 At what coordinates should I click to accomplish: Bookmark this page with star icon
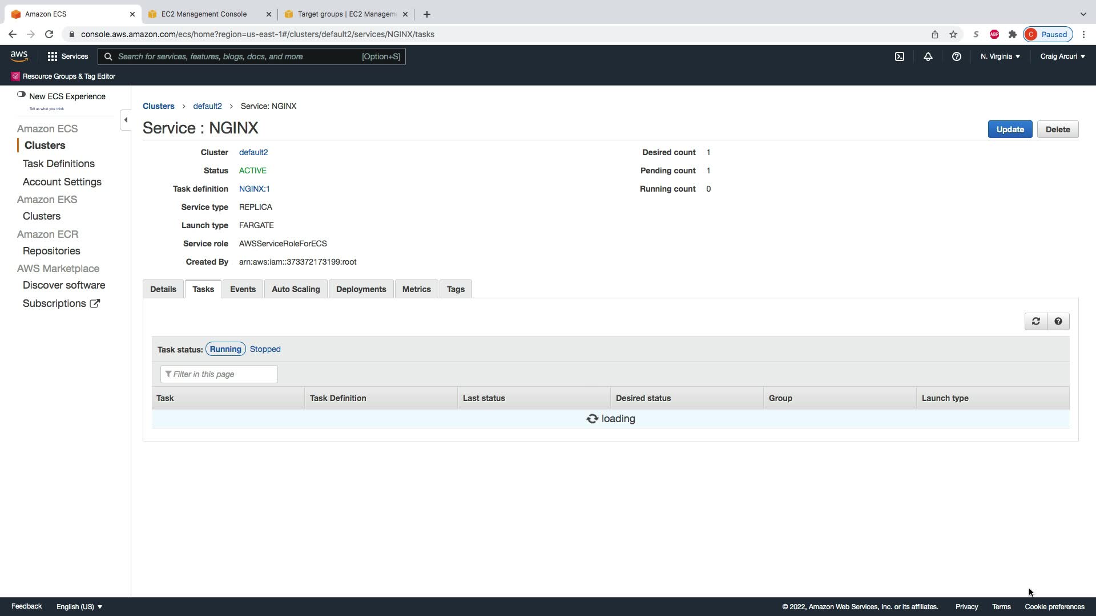(x=953, y=34)
